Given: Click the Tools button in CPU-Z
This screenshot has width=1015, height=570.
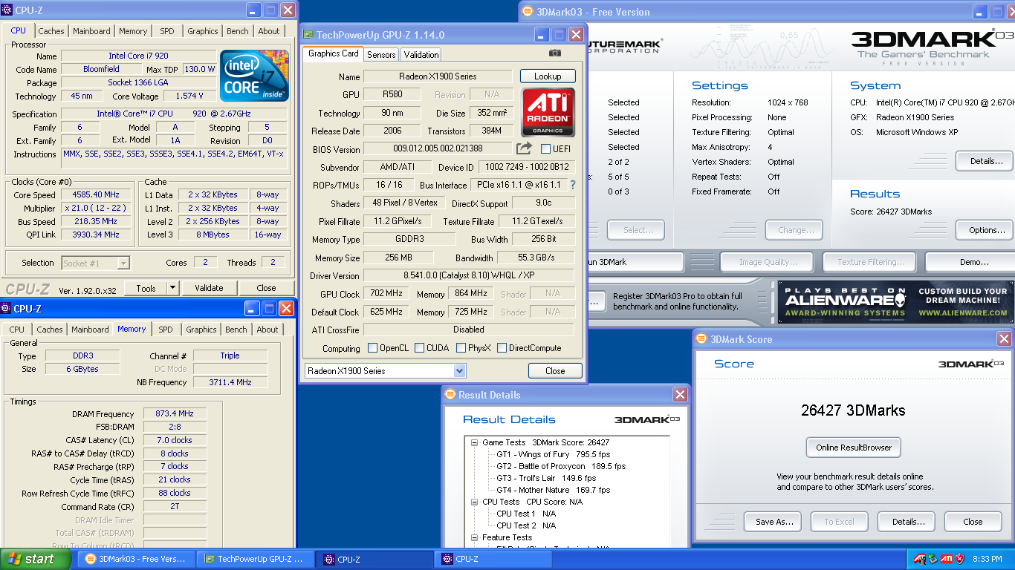Looking at the screenshot, I should pyautogui.click(x=146, y=288).
